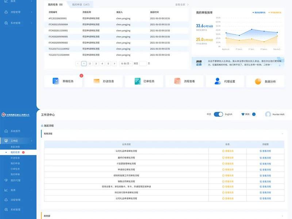Image resolution: width=292 pixels, height=219 pixels.
Task: Click 查看流程 in 供应商付款申请审批流程 row
Action: pyautogui.click(x=265, y=192)
